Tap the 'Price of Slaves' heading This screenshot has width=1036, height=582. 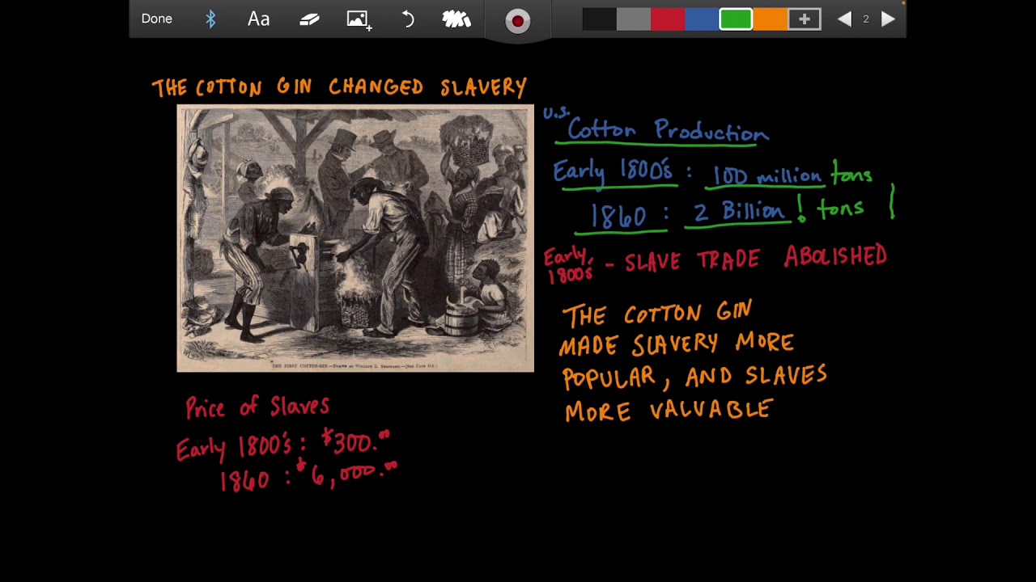point(257,407)
